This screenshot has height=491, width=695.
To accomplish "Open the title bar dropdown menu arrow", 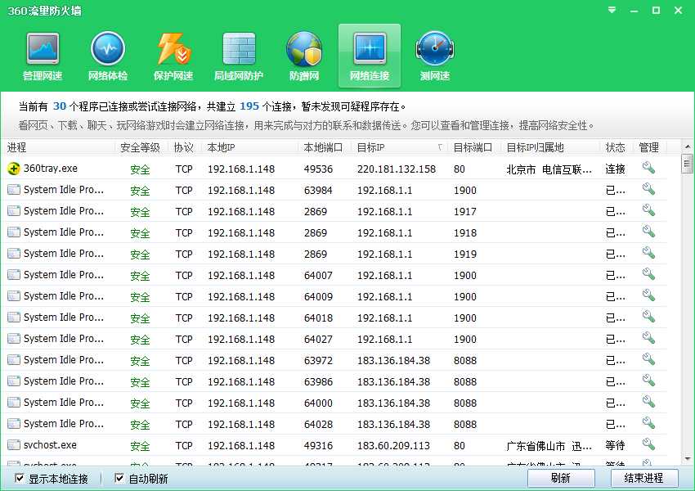I will 612,10.
